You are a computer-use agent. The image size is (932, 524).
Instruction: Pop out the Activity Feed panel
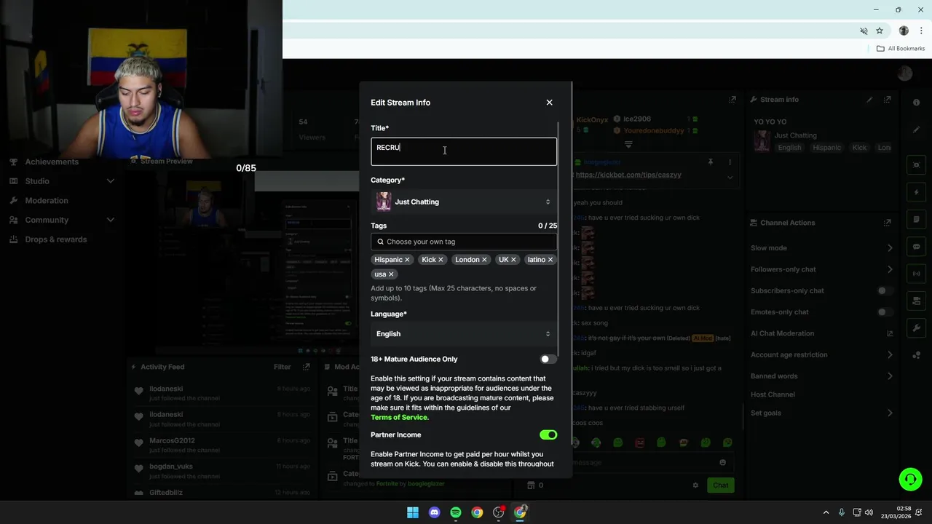tap(307, 367)
